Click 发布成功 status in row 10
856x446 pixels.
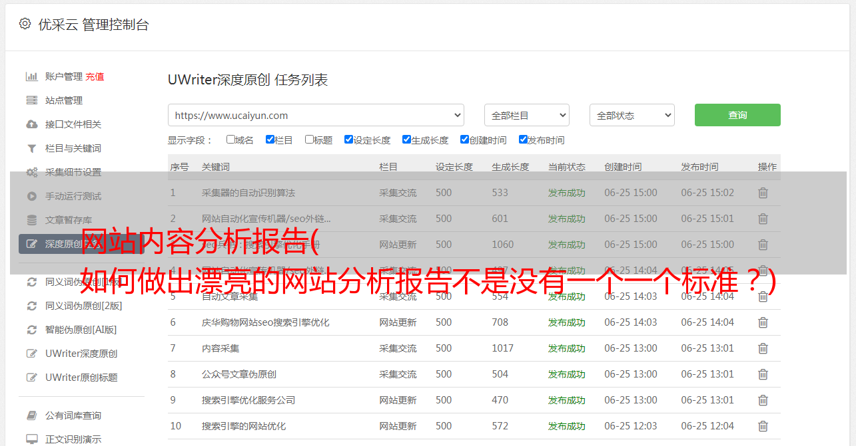567,426
